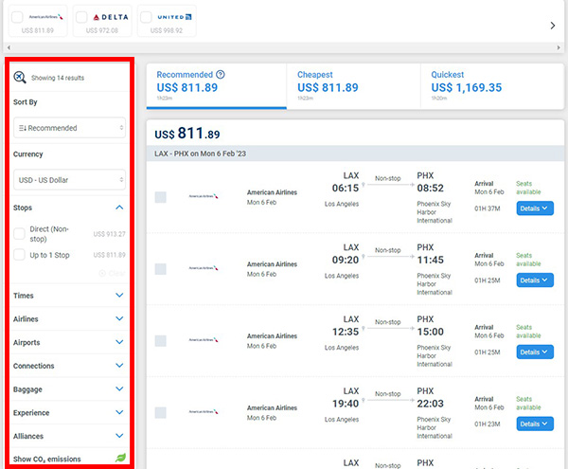568x469 pixels.
Task: Tick the American Airlines carrier checkbox at top
Action: point(17,17)
